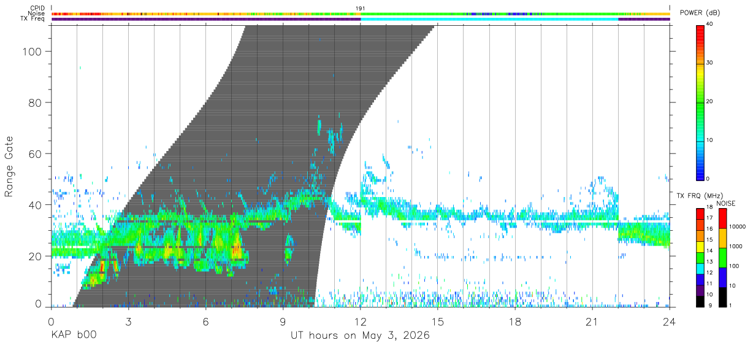Click the NOISE color bar
753x348 pixels.
click(x=722, y=257)
